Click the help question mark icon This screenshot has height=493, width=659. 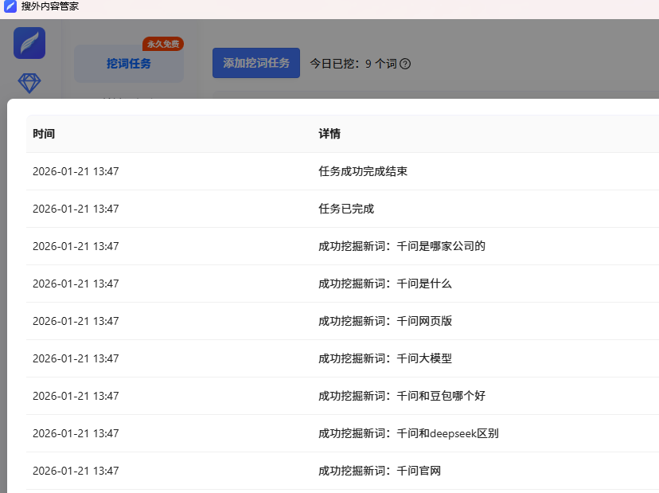405,64
